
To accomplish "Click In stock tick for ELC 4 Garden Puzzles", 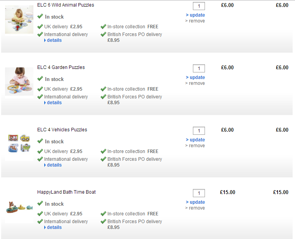I will click(x=40, y=79).
